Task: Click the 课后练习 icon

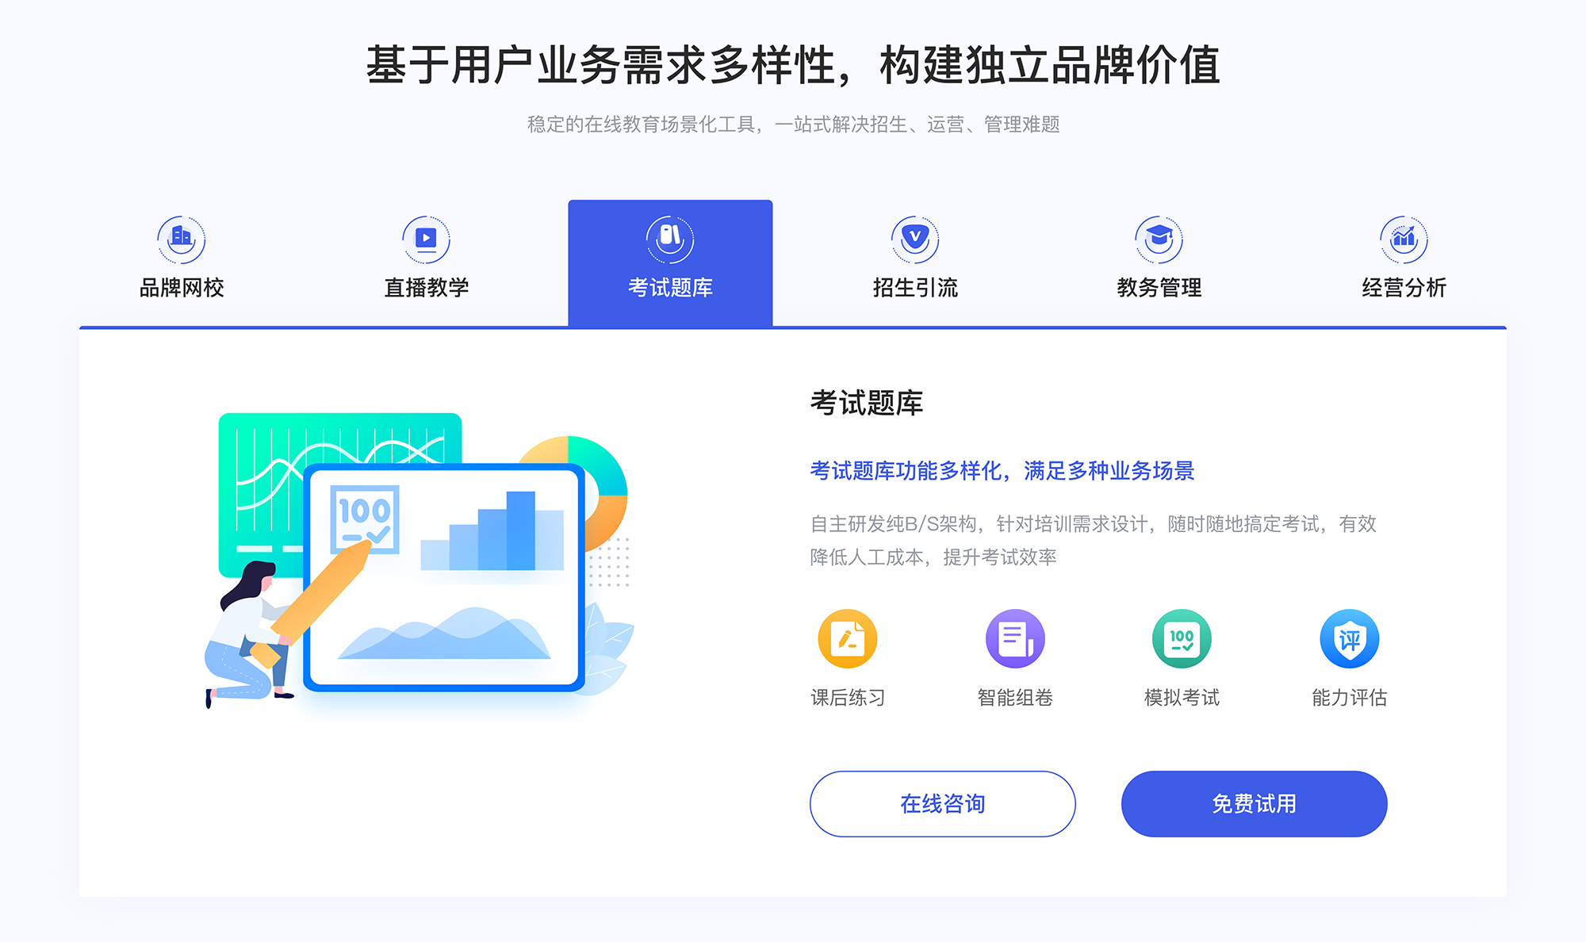Action: click(x=849, y=646)
